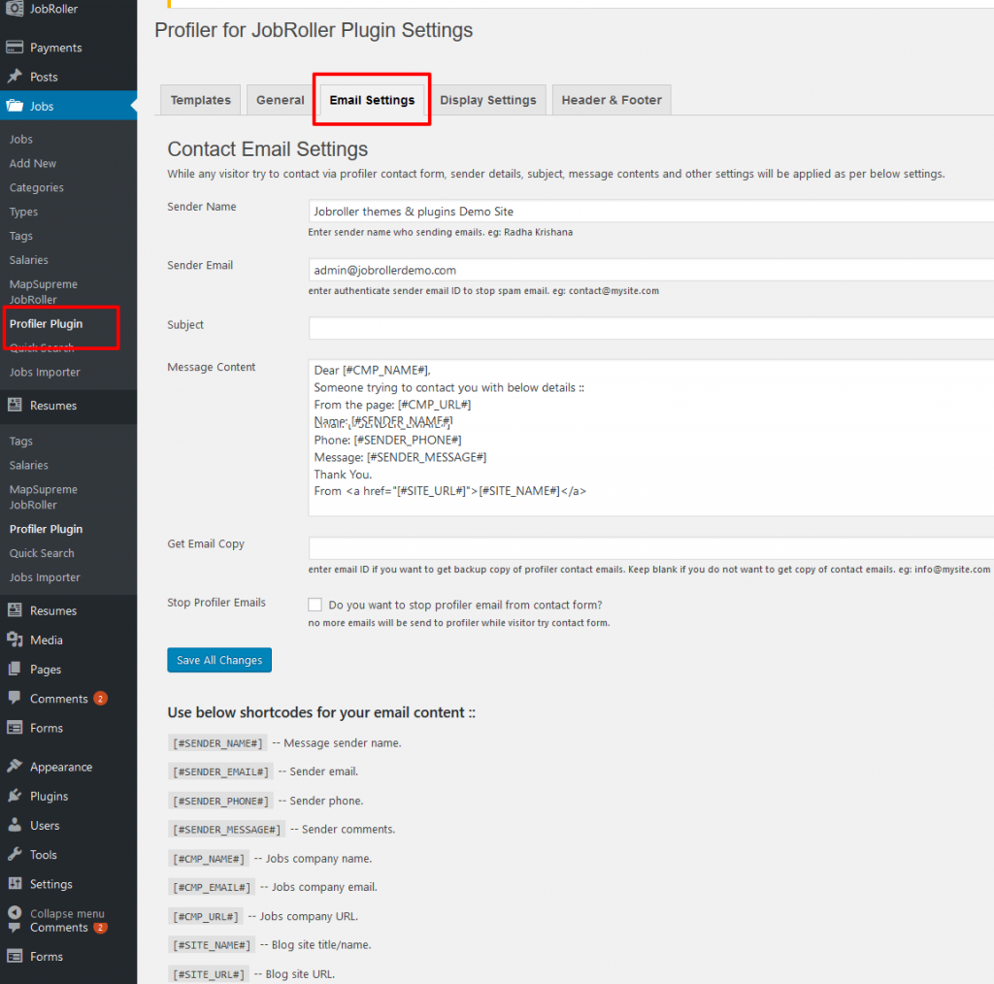Click the [#CMP_URL#] chip in shortcode list
994x984 pixels.
coord(206,916)
